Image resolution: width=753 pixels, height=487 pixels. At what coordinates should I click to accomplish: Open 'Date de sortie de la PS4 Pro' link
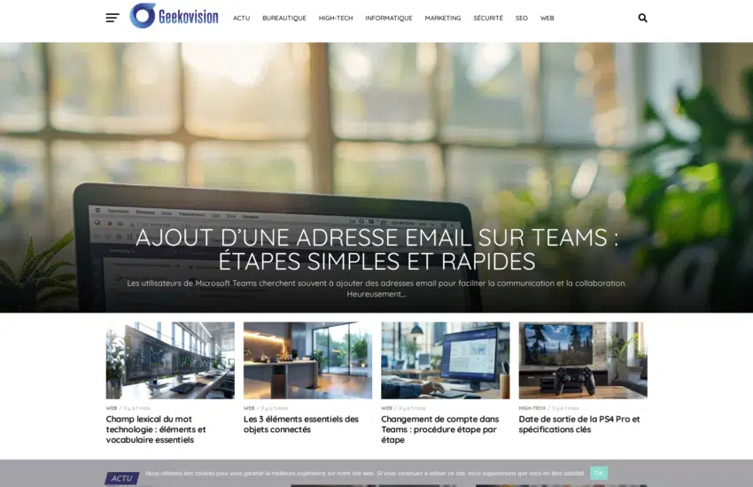coord(579,424)
